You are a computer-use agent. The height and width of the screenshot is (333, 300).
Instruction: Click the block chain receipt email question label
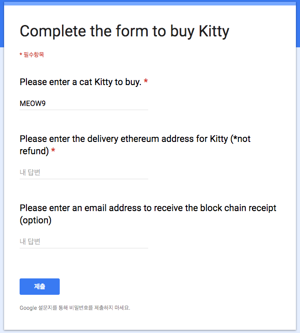click(148, 208)
